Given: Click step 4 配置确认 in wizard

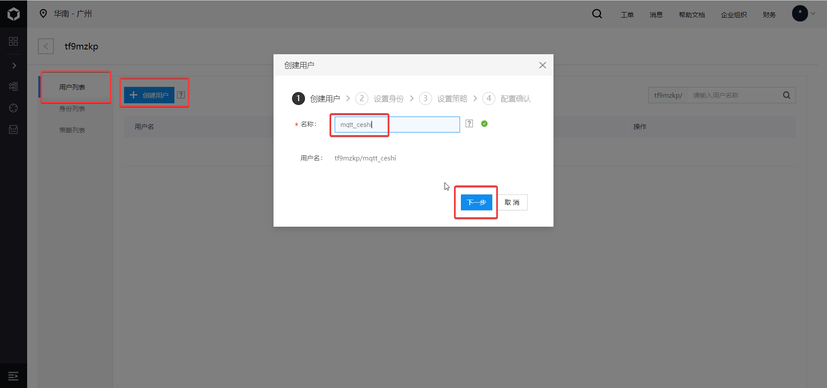Looking at the screenshot, I should [x=507, y=99].
